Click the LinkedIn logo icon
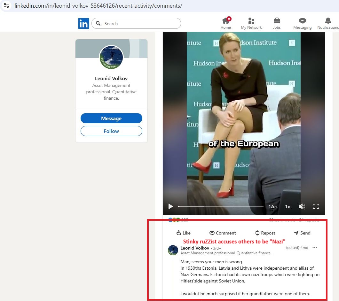The height and width of the screenshot is (301, 339). pyautogui.click(x=83, y=24)
